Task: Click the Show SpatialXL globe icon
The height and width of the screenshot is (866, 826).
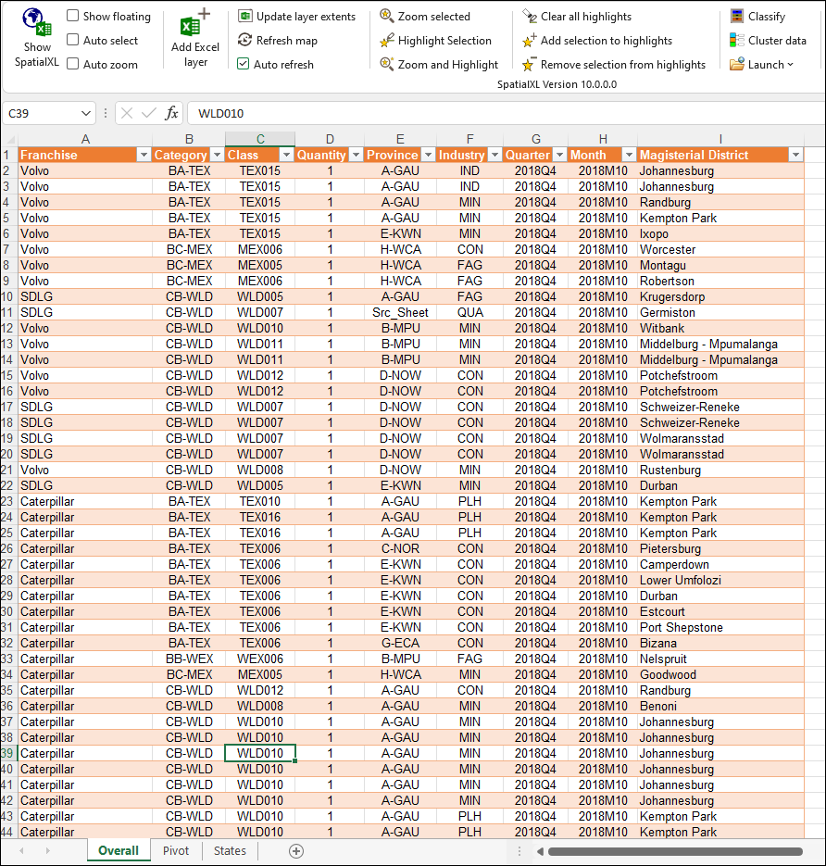Action: pos(37,21)
